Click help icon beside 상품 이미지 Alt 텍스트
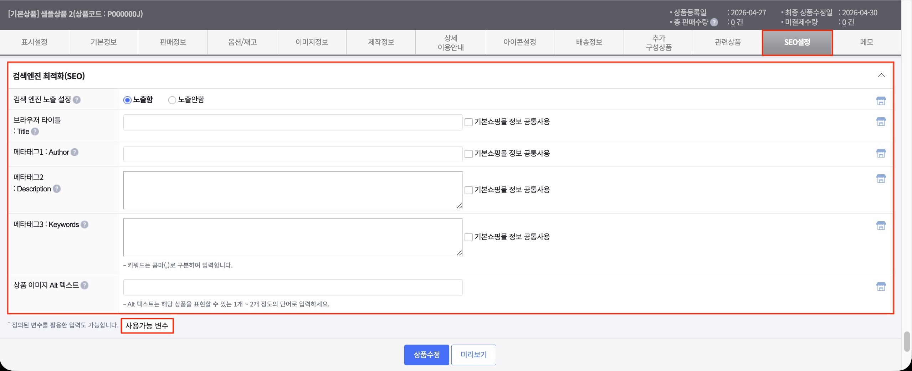The height and width of the screenshot is (371, 912). click(84, 285)
